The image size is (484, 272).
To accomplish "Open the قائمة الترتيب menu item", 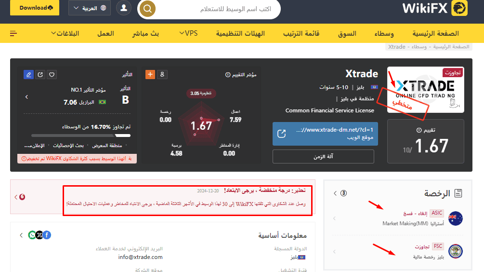I will (301, 33).
